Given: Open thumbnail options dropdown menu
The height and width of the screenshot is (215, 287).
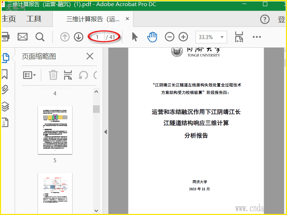Looking at the screenshot, I should click(29, 75).
